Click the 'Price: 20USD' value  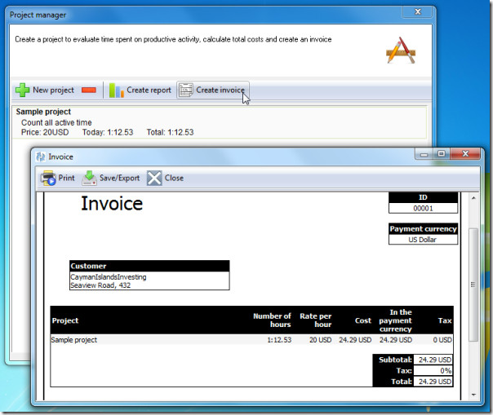point(45,132)
